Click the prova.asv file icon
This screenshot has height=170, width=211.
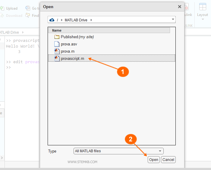coord(57,44)
